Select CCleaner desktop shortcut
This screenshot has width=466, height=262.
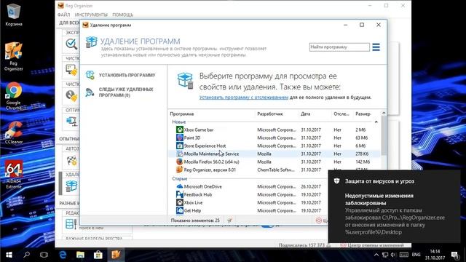[x=13, y=132]
